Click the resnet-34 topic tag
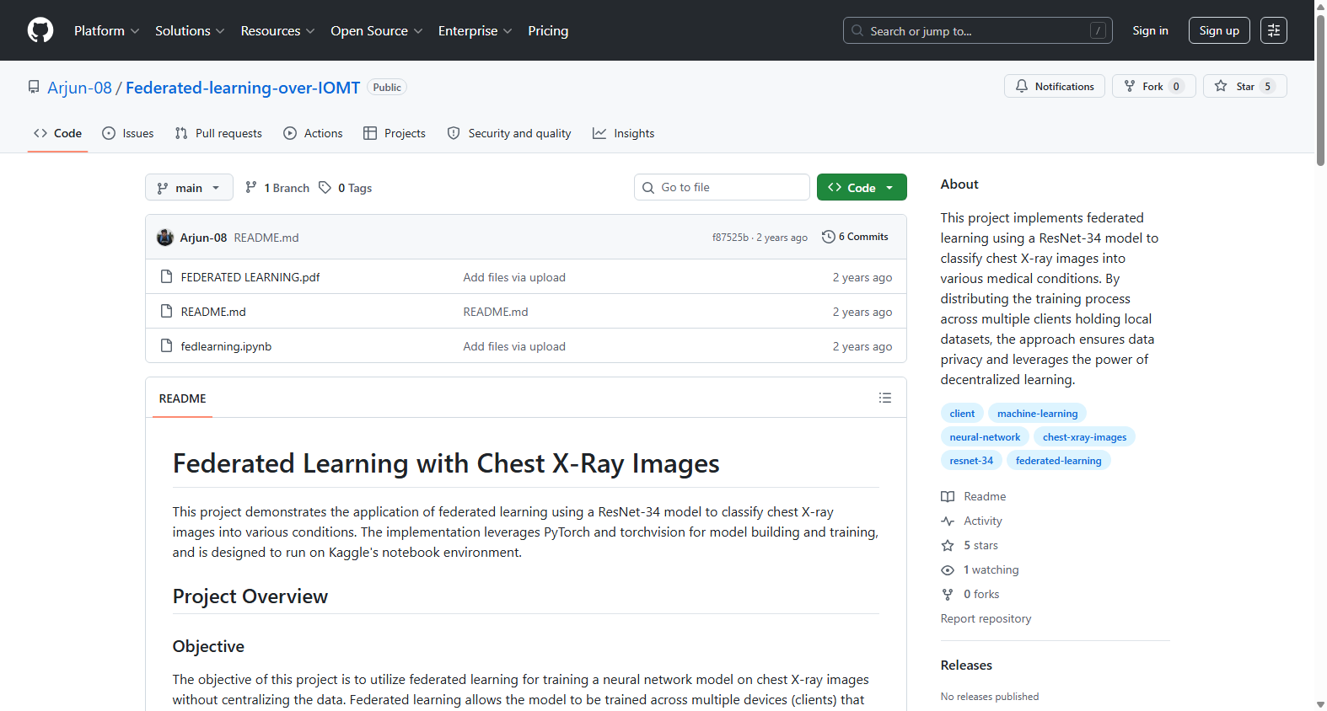The height and width of the screenshot is (711, 1327). click(x=971, y=461)
